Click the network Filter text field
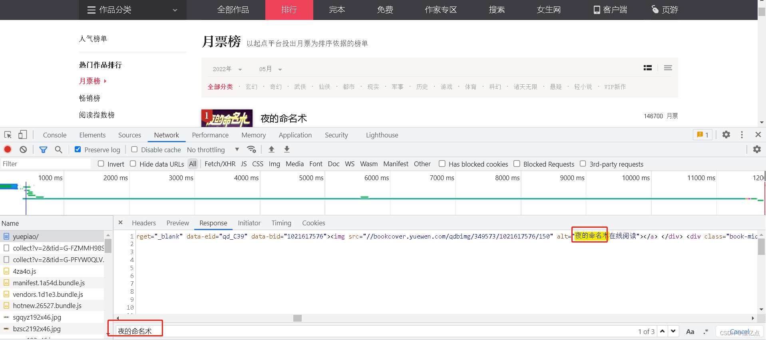766x340 pixels. point(46,164)
